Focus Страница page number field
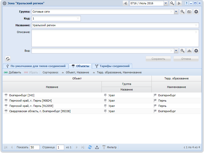 pyautogui.click(x=60, y=147)
